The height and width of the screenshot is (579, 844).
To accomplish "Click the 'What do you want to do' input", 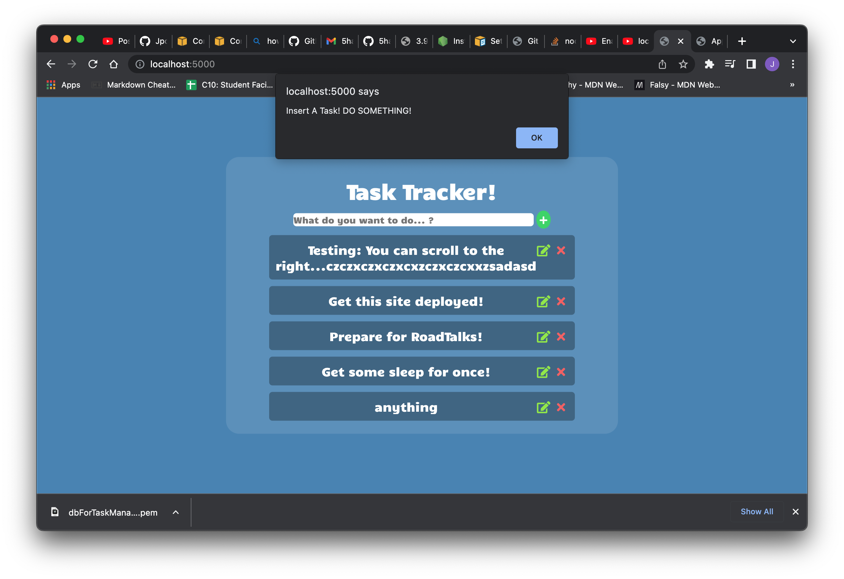I will pos(413,220).
